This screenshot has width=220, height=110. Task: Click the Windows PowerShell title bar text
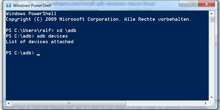click(x=32, y=5)
